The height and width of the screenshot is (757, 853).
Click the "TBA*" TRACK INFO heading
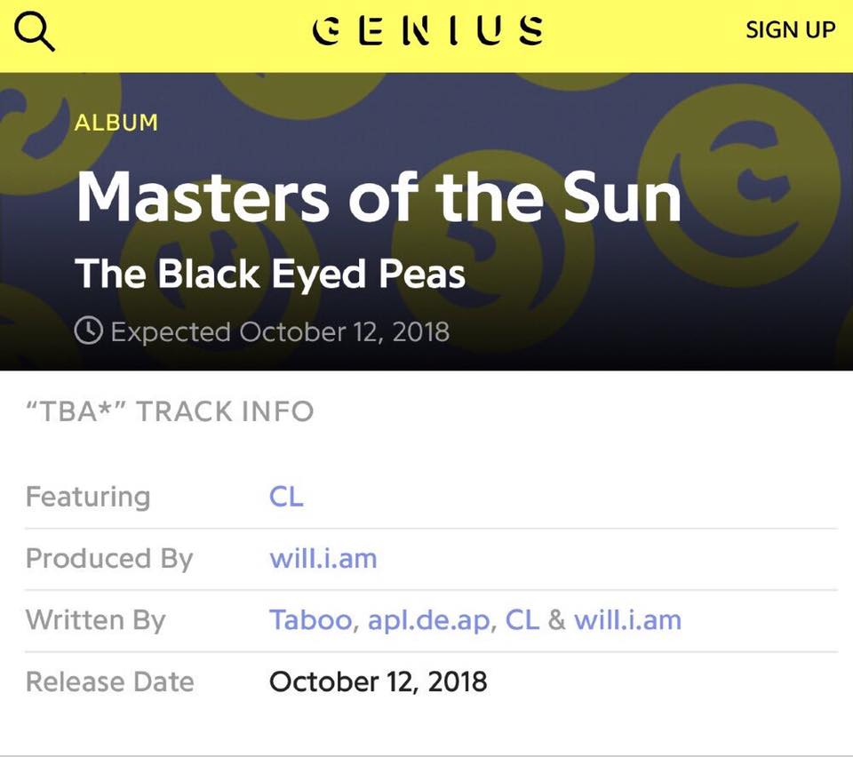pos(170,411)
